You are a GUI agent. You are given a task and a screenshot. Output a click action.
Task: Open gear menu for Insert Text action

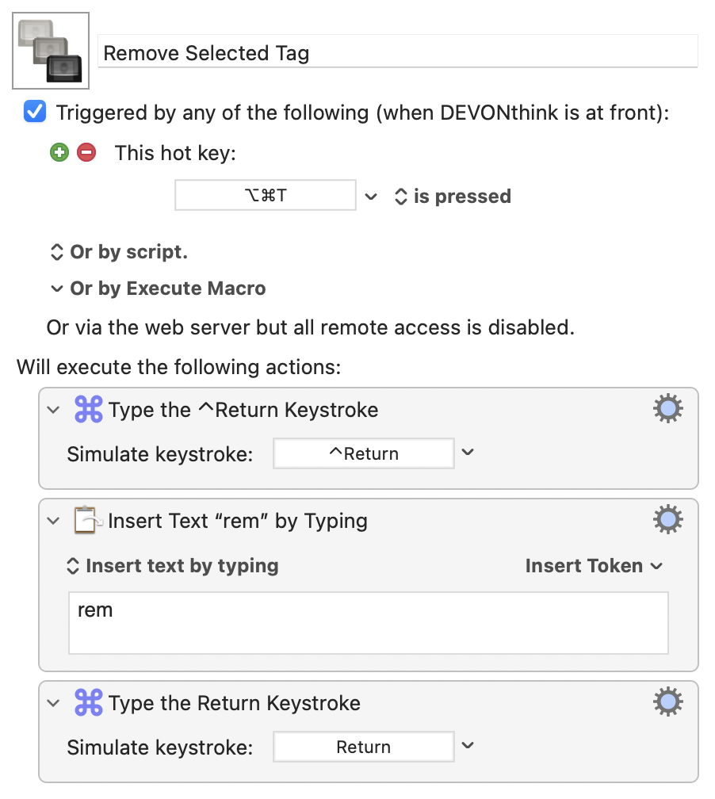click(667, 520)
